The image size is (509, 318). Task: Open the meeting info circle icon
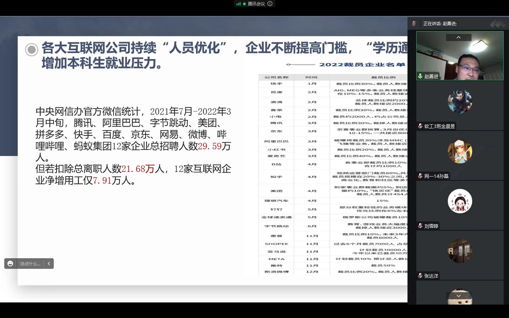point(270,4)
